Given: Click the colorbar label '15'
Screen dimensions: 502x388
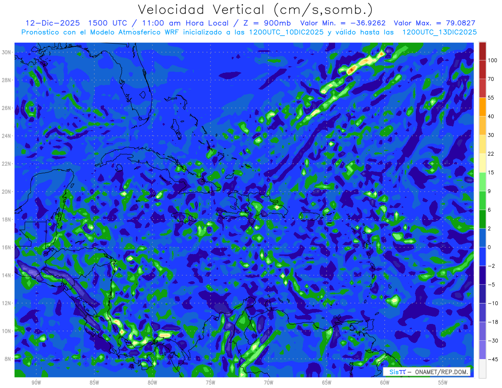Looking at the screenshot, I should tap(491, 172).
